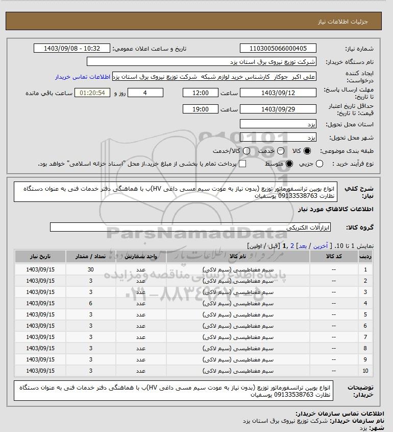Screen dimensions: 393x432
Task: Click the date 1403/09/15 in row 9
Action: click(x=40, y=359)
